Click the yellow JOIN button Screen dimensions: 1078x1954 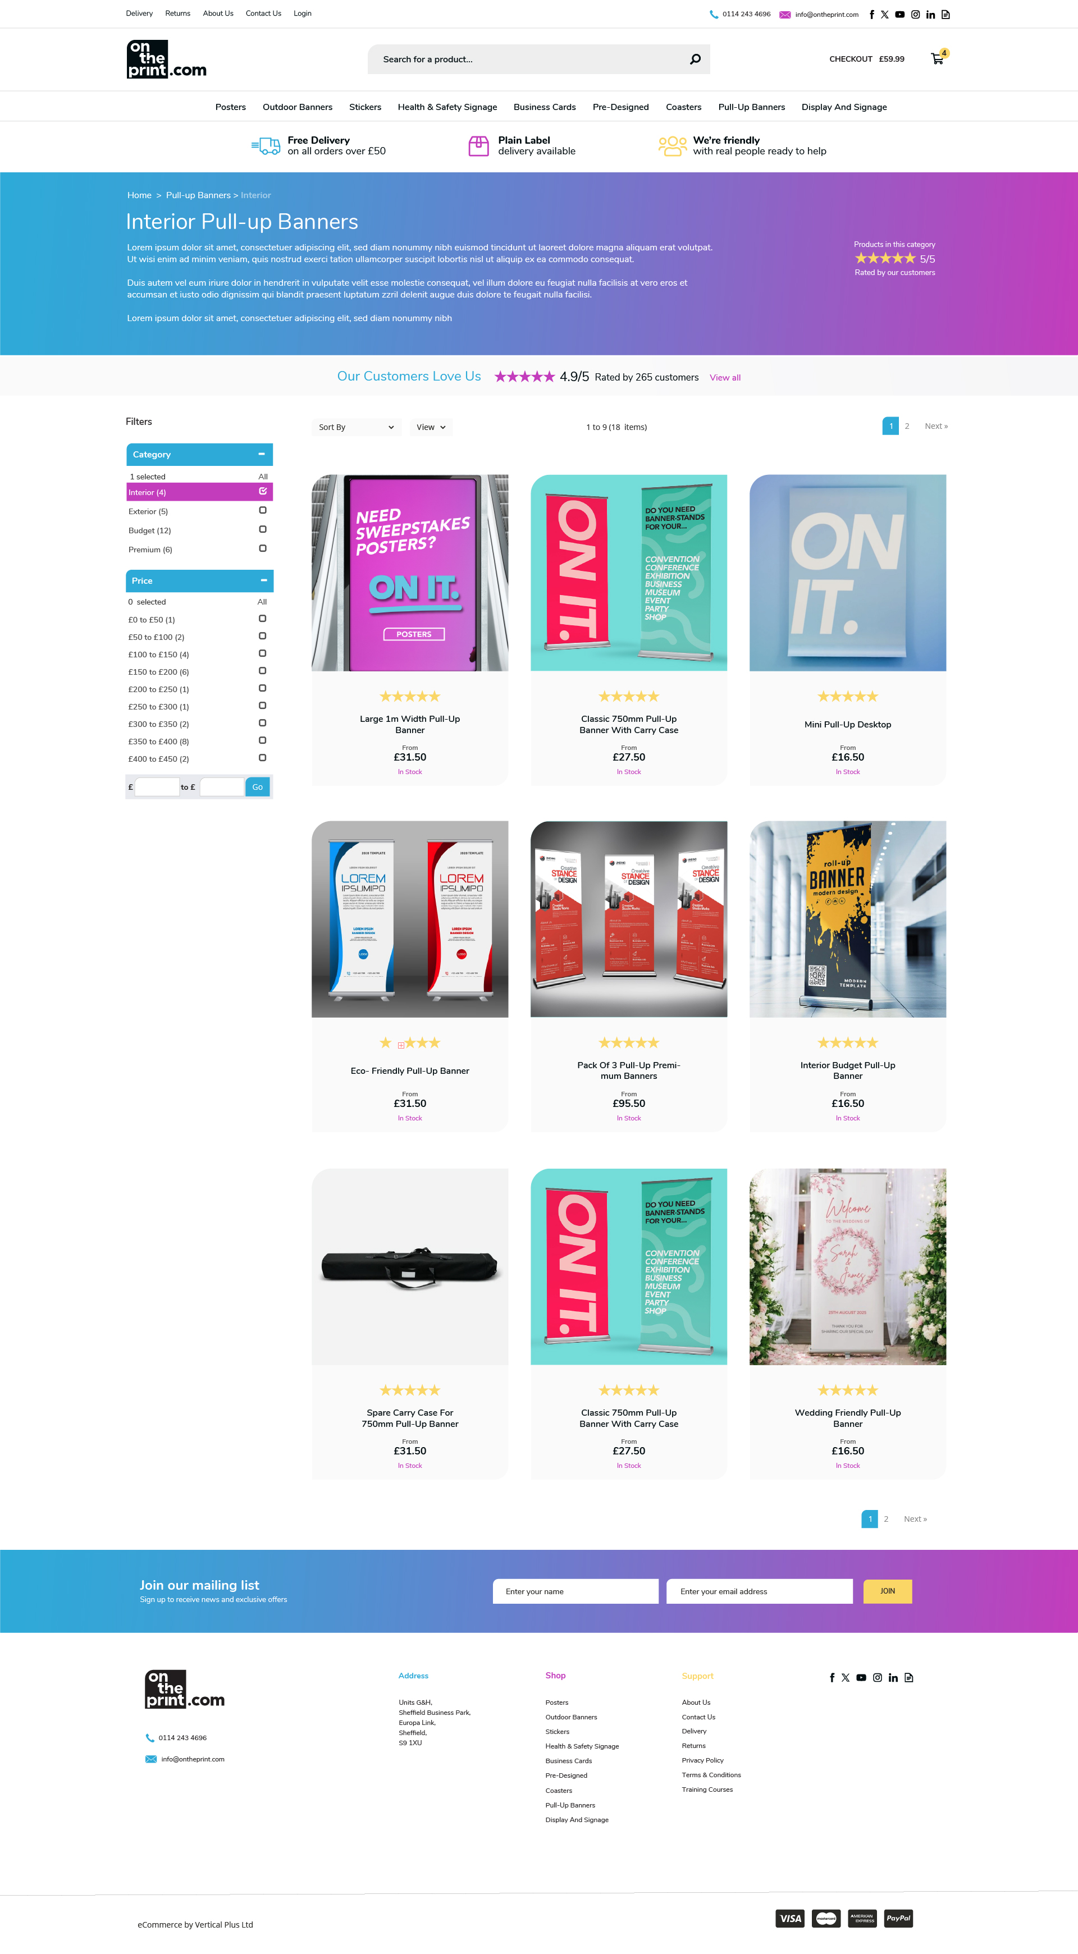point(888,1591)
